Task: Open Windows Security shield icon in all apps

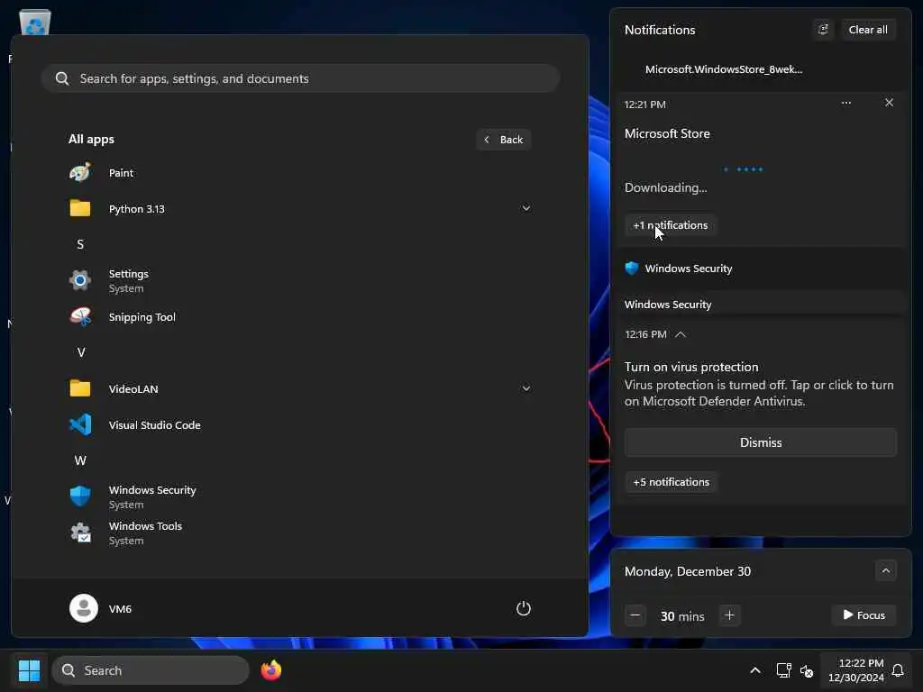Action: pyautogui.click(x=80, y=496)
